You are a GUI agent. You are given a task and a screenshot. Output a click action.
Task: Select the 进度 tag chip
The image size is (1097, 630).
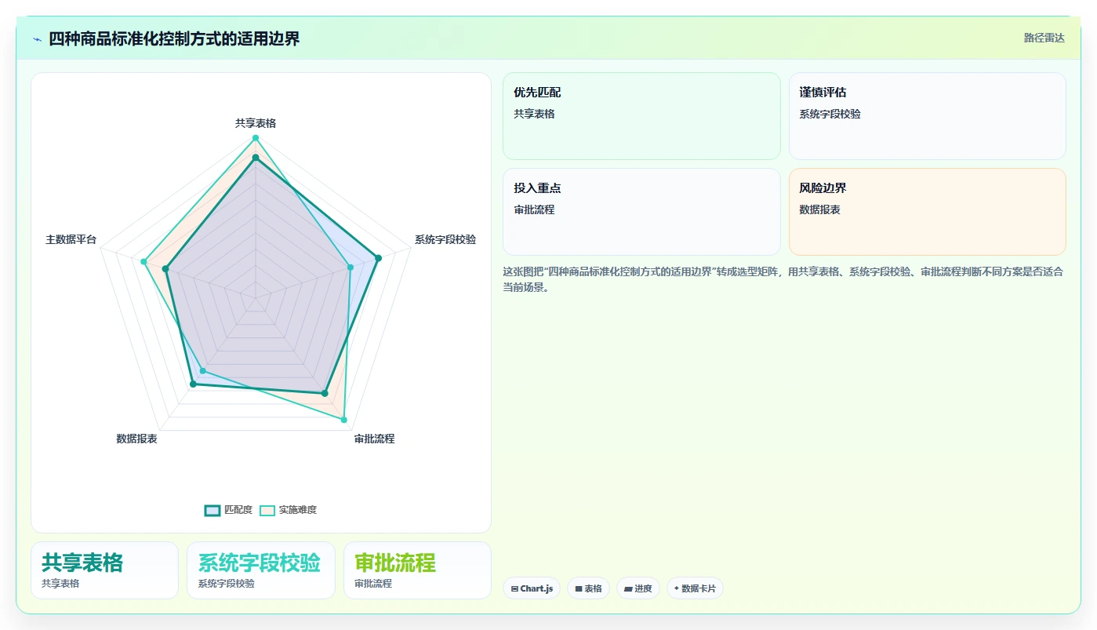pyautogui.click(x=638, y=588)
